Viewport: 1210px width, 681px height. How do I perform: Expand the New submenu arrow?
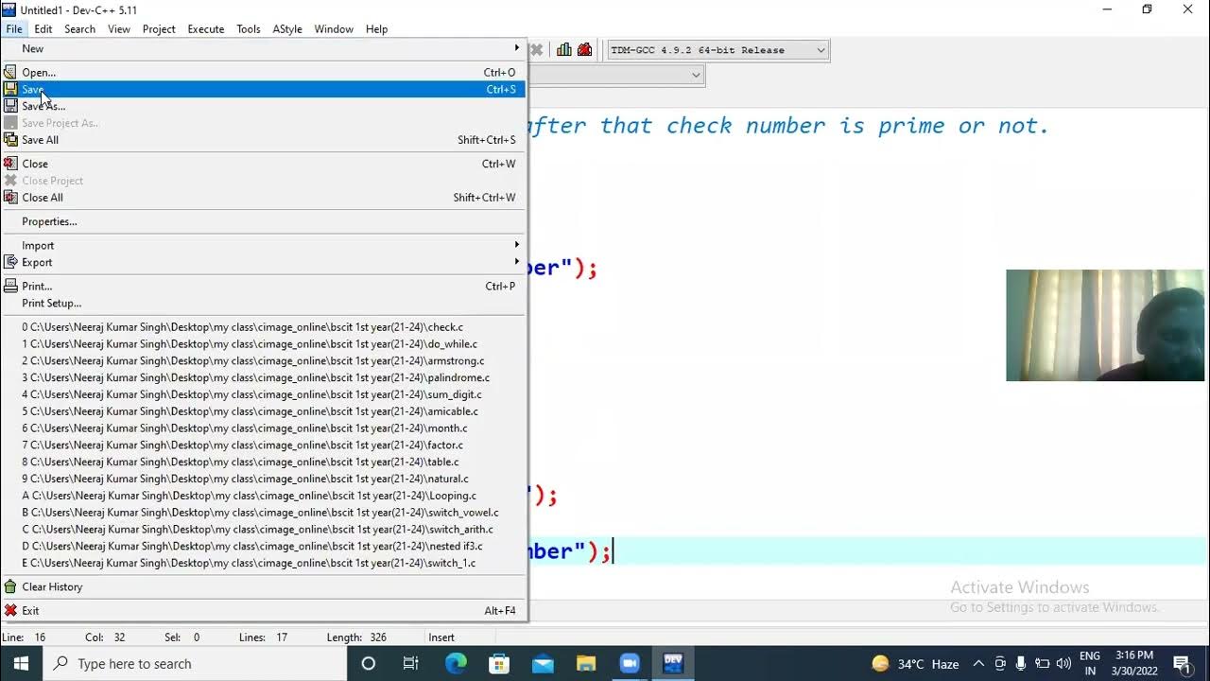coord(516,48)
